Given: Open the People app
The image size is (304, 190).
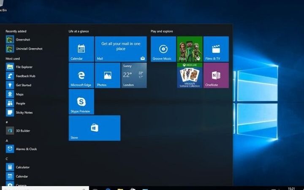Looking at the screenshot, I should click(x=16, y=103).
